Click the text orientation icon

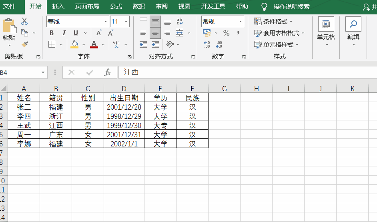[x=170, y=44]
